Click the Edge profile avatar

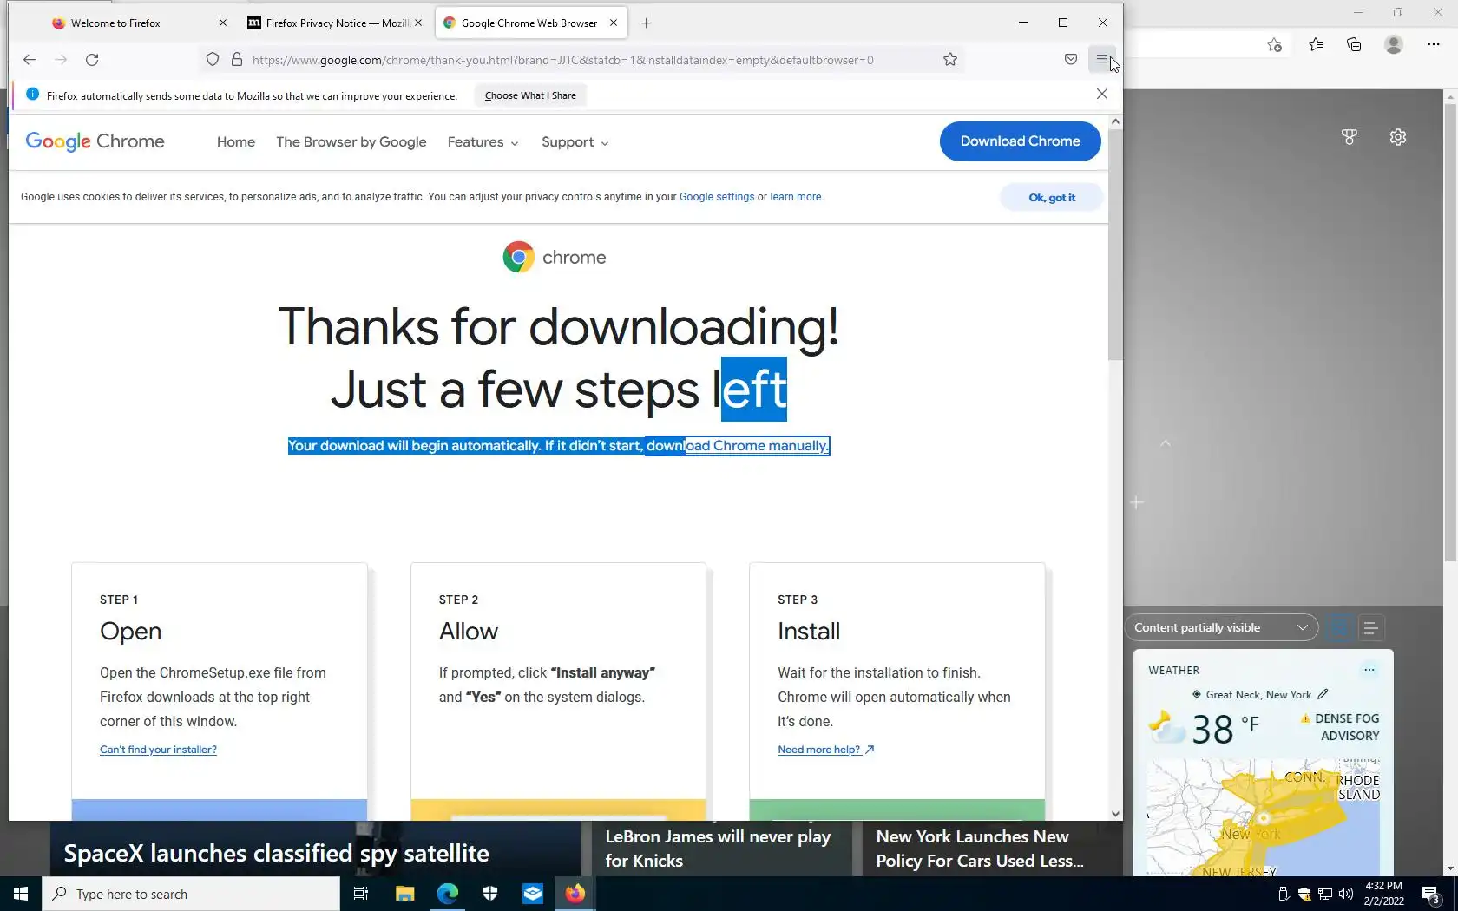(x=1394, y=45)
